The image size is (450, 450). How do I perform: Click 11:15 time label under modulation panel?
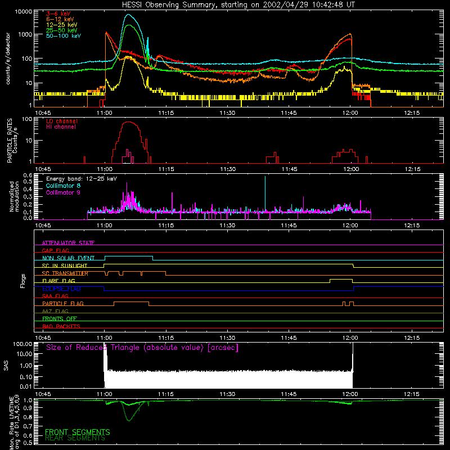coord(166,226)
